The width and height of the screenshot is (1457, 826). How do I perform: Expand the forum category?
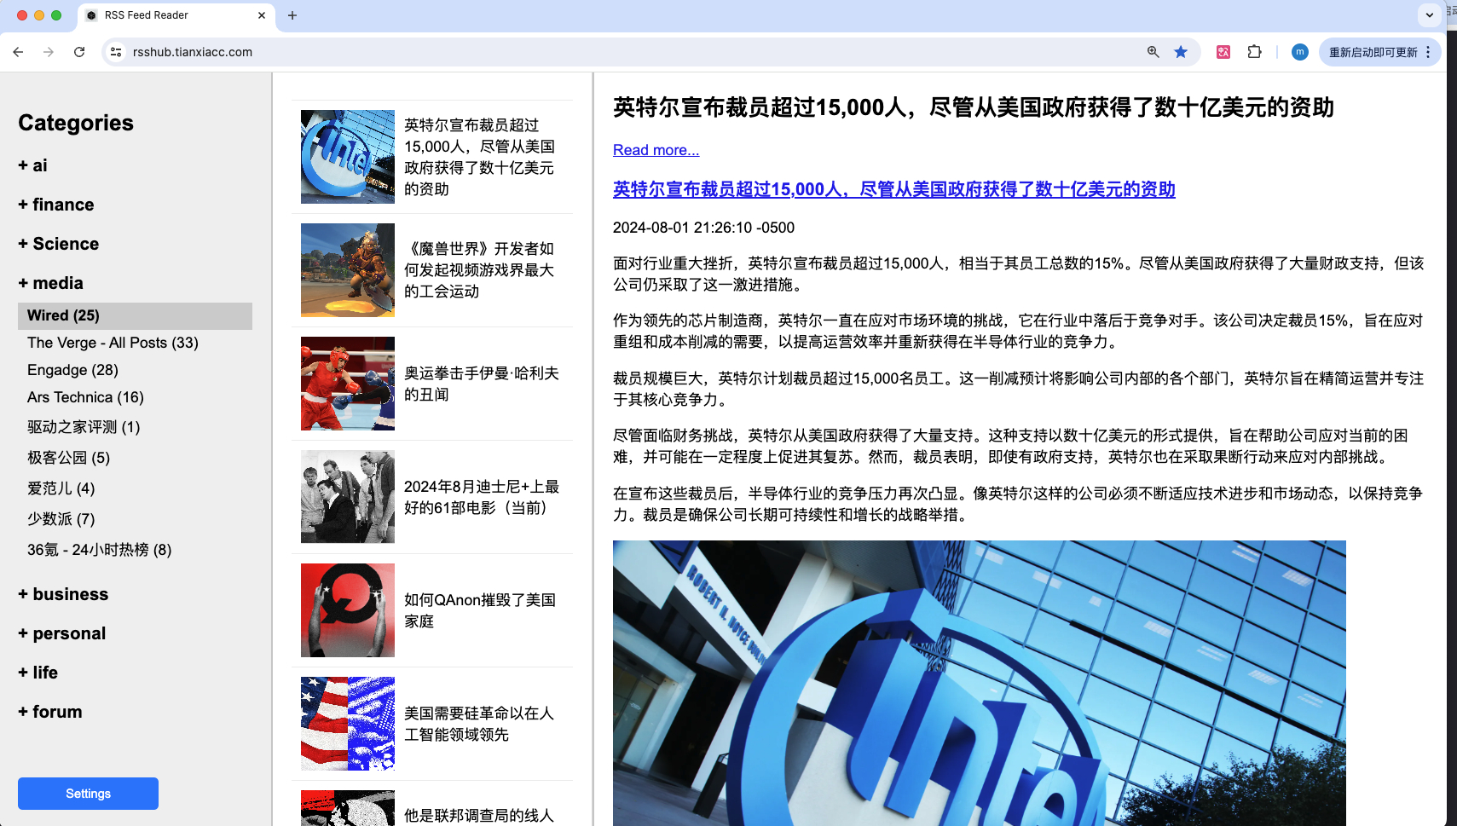click(x=50, y=712)
